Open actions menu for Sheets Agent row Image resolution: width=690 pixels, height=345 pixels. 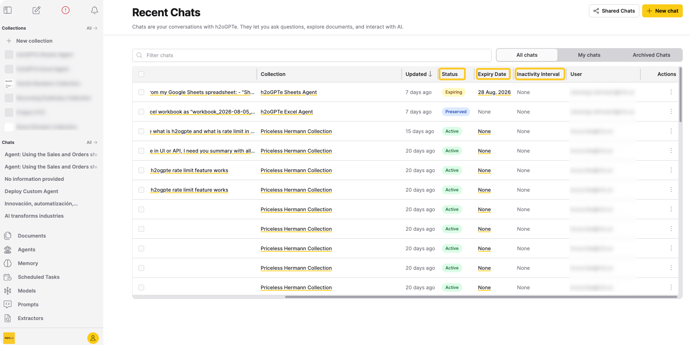[671, 92]
